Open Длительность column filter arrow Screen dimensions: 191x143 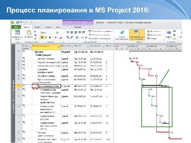[72, 47]
